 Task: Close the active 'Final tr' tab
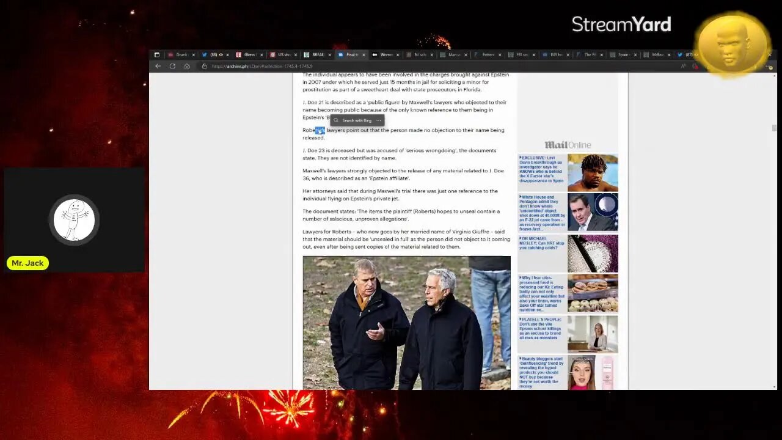[x=364, y=54]
